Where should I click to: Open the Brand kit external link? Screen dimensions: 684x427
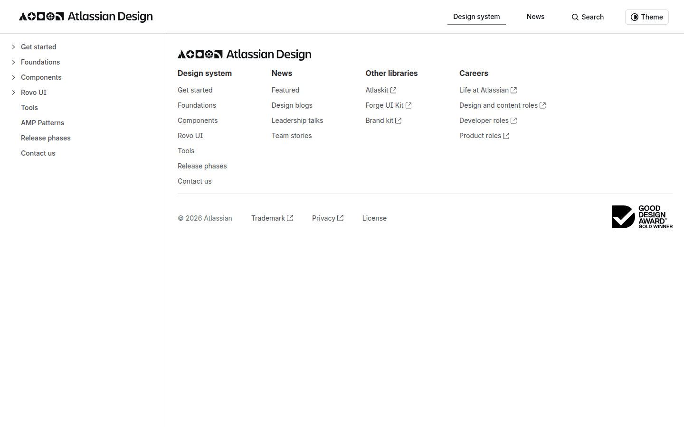coord(383,121)
